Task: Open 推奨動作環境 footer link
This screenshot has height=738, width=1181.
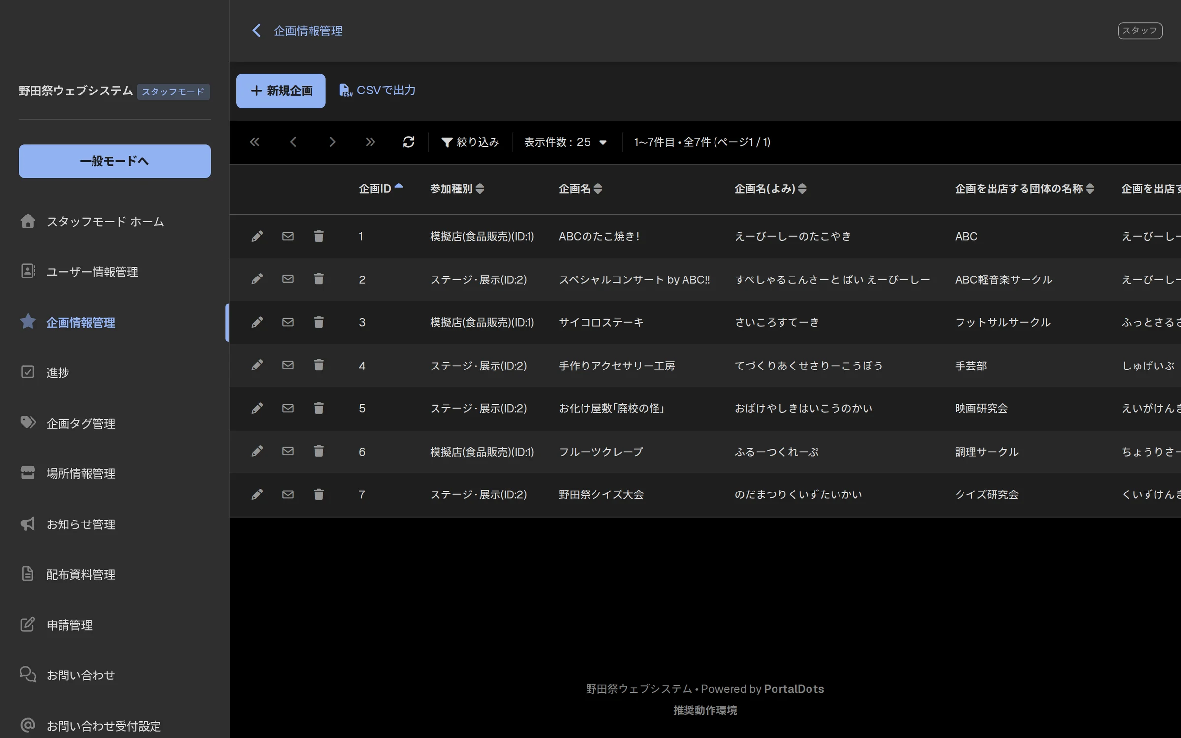Action: tap(705, 710)
